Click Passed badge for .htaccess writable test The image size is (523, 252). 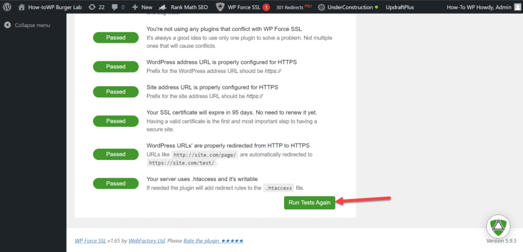pos(116,184)
